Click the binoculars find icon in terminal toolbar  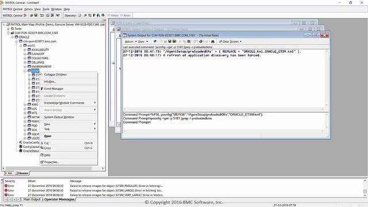(213, 41)
